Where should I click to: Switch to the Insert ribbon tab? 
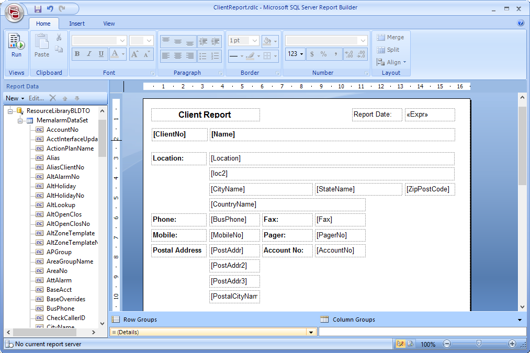point(77,24)
